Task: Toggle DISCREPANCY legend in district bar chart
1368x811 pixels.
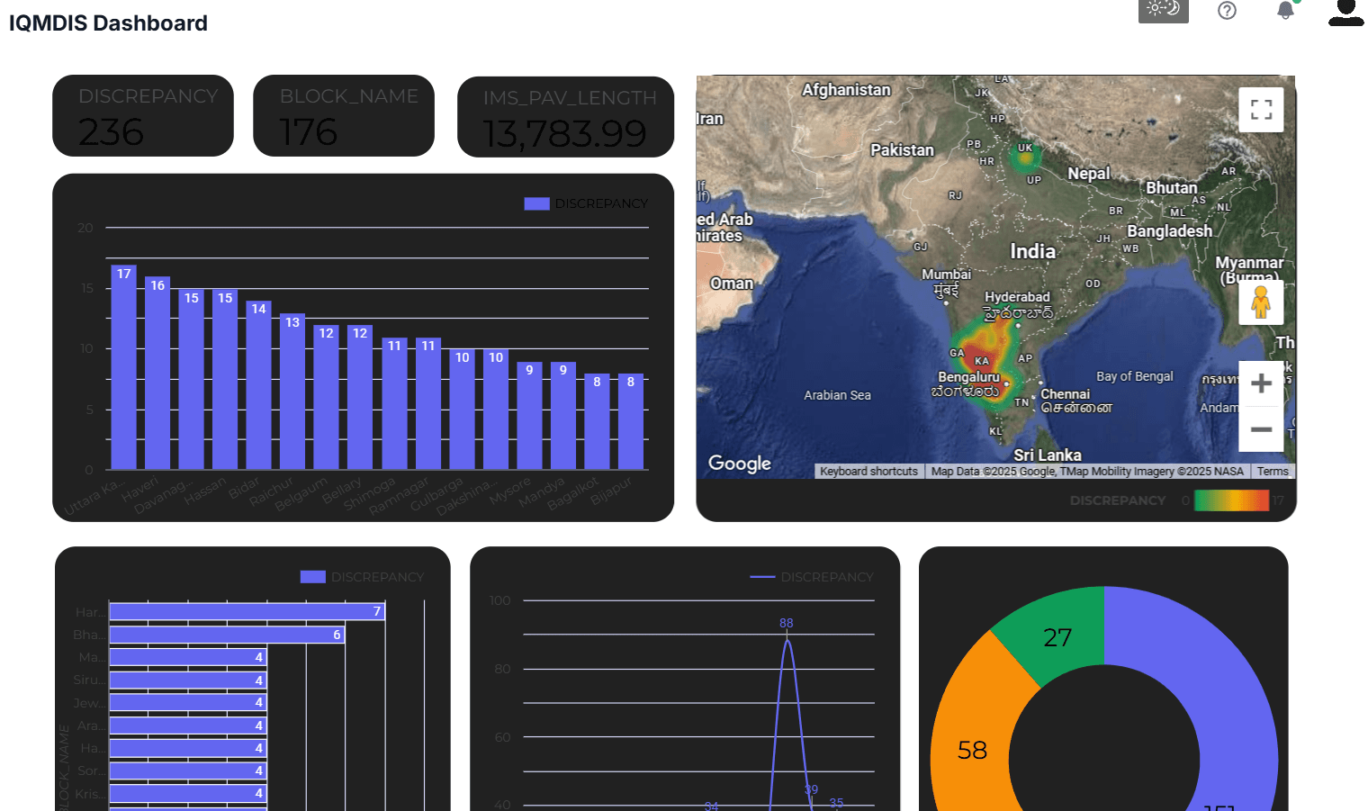Action: [x=586, y=203]
